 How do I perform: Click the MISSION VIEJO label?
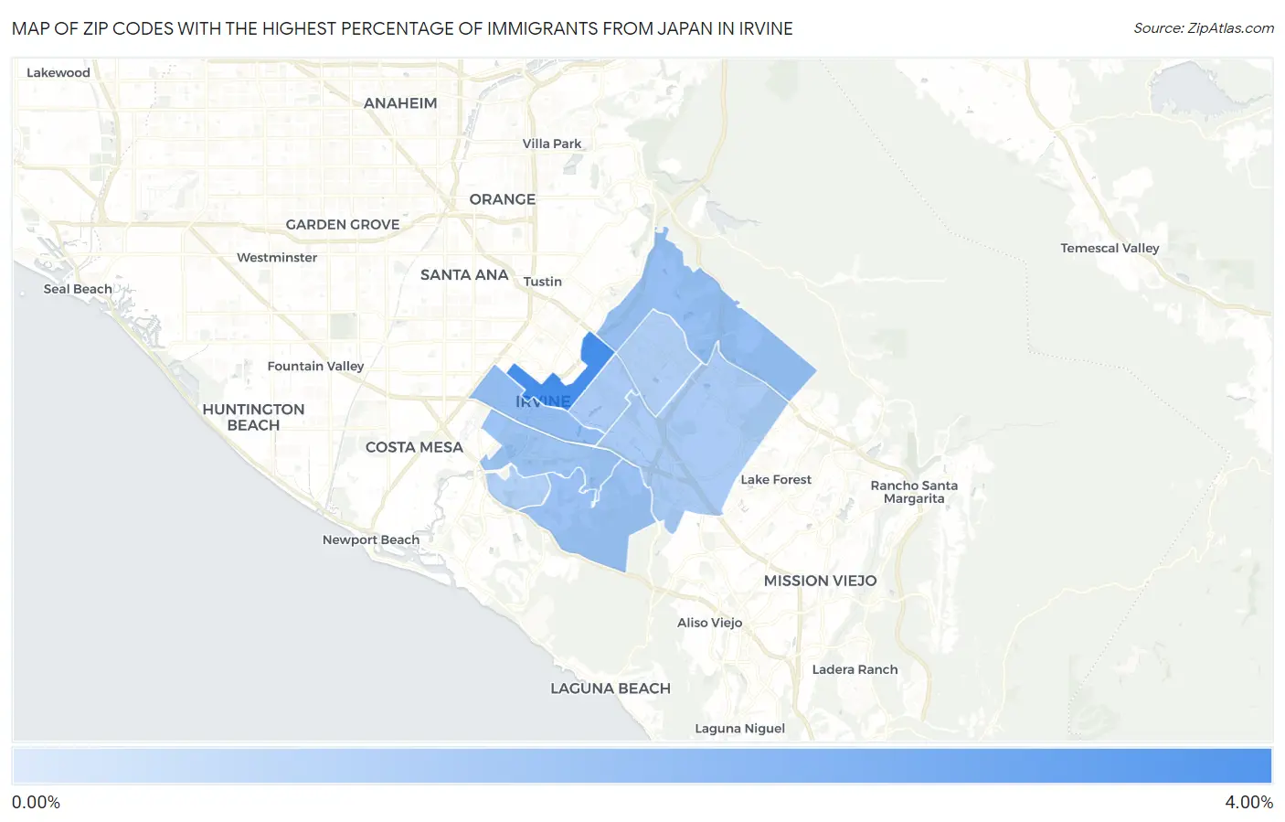(821, 581)
